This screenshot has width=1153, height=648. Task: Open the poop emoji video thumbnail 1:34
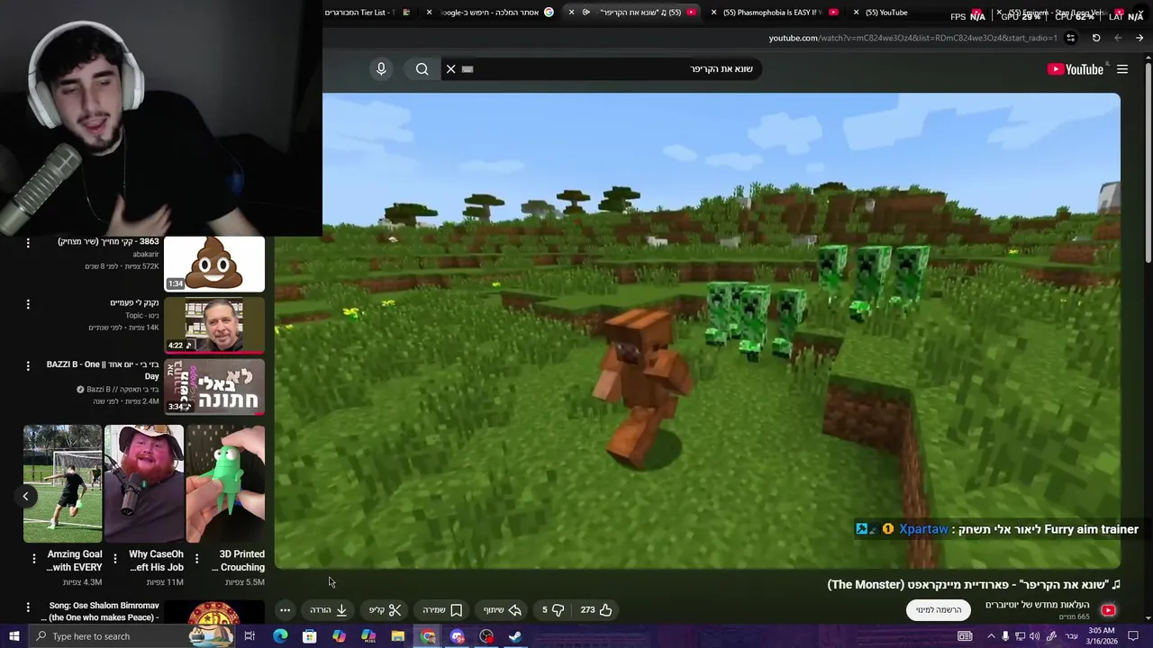tap(214, 265)
